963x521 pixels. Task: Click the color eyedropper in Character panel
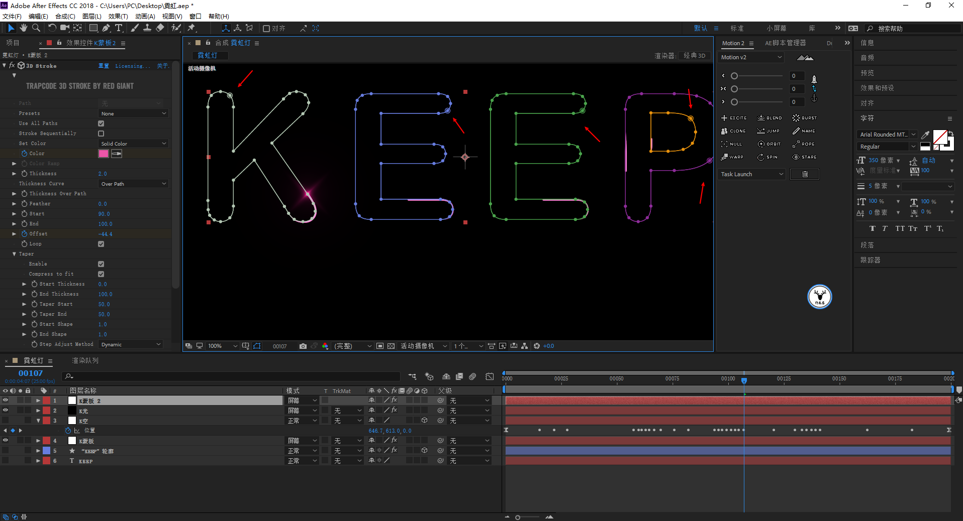pyautogui.click(x=925, y=135)
